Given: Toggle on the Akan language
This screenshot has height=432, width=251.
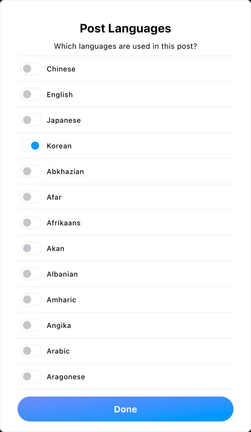Looking at the screenshot, I should 31,248.
